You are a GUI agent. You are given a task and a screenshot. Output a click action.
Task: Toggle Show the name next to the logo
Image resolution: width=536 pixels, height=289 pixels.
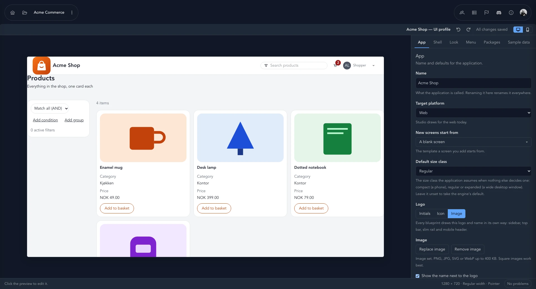pos(418,276)
